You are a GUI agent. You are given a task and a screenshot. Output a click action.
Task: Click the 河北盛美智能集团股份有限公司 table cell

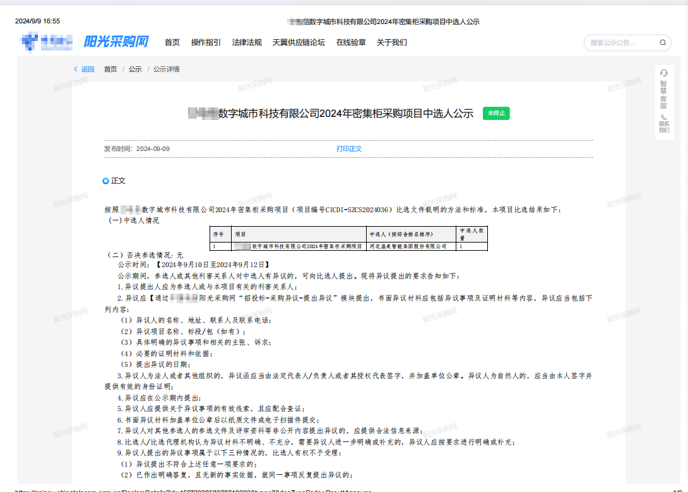[x=411, y=247]
